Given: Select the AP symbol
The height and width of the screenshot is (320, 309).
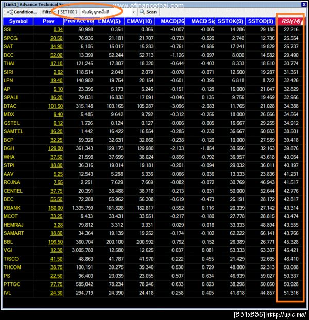Looking at the screenshot, I should click(7, 89).
